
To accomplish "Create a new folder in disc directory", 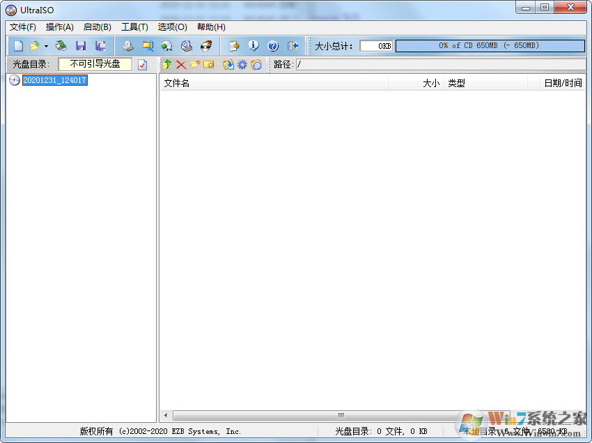I will coord(194,64).
